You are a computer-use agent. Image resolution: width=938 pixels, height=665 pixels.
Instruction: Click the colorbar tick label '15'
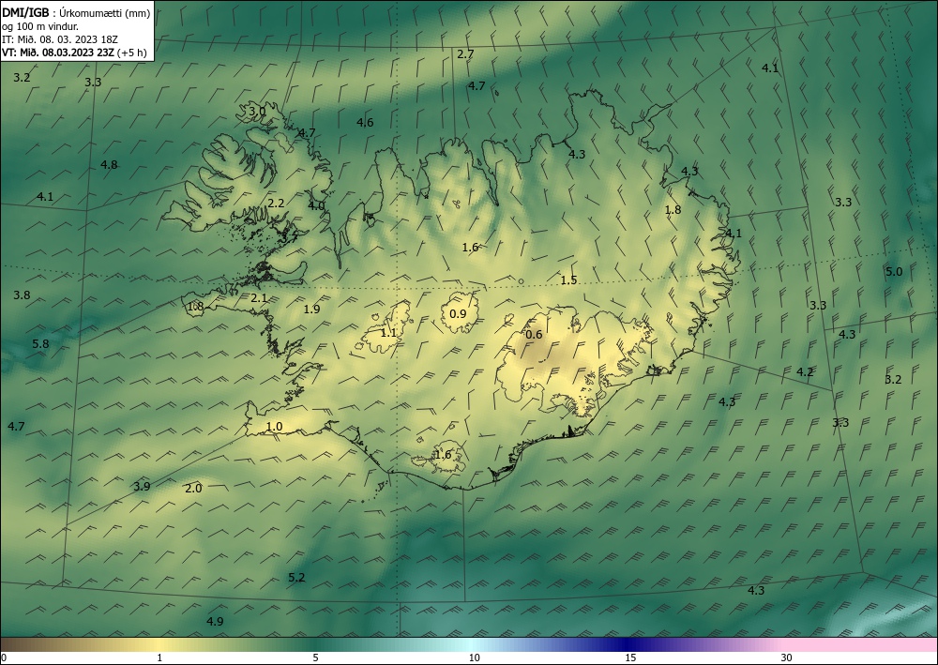[630, 658]
